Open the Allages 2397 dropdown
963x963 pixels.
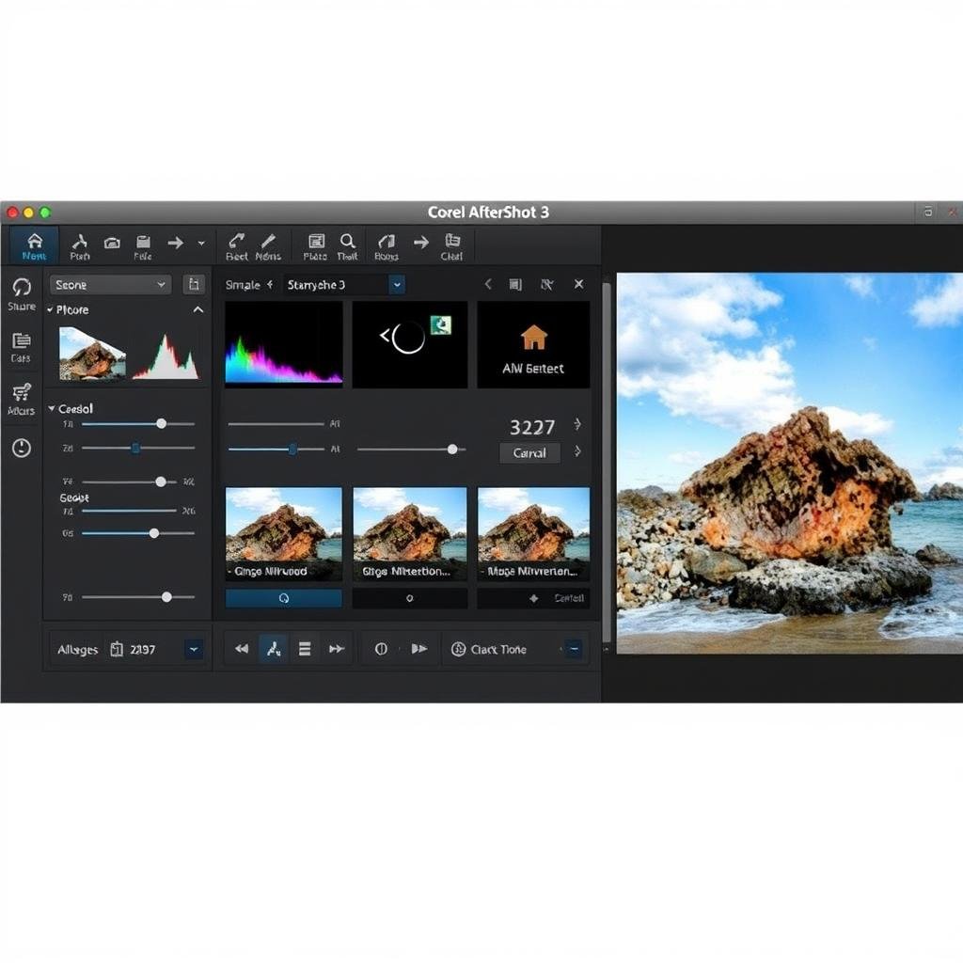(194, 649)
